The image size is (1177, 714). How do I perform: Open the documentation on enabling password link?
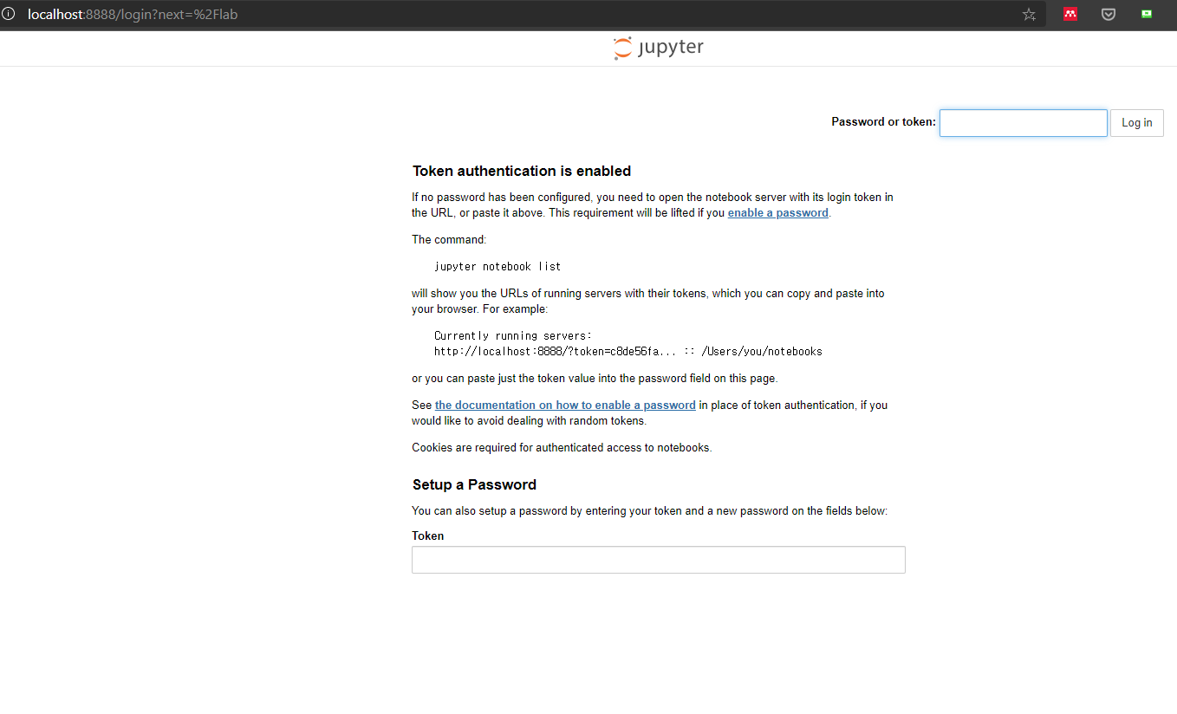click(565, 405)
